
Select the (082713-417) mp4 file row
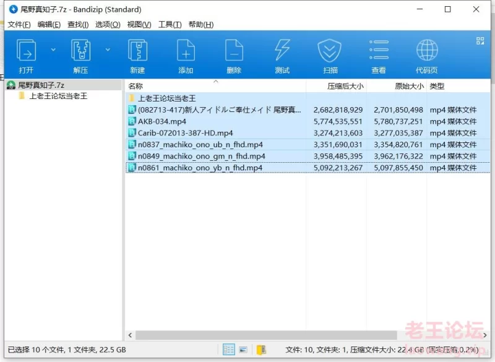click(308, 110)
